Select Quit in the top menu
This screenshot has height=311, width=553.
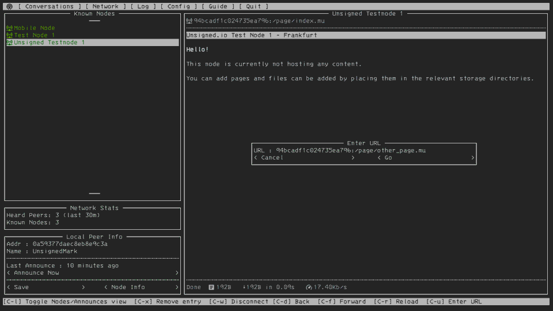point(253,6)
